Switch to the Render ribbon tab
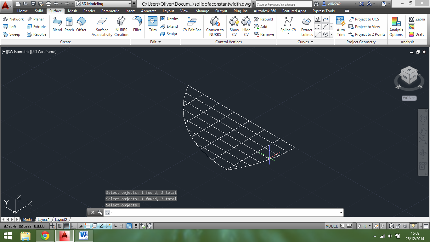 click(89, 11)
